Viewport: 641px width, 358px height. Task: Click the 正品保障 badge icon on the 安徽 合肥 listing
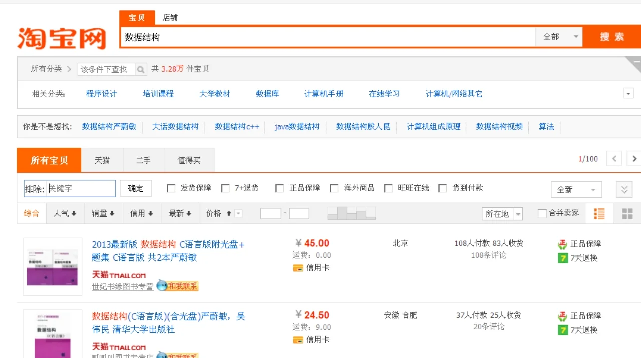563,316
